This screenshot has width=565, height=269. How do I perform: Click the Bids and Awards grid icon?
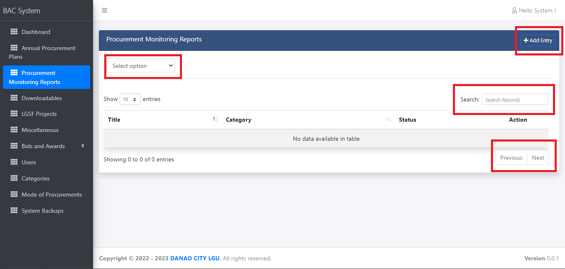[14, 146]
